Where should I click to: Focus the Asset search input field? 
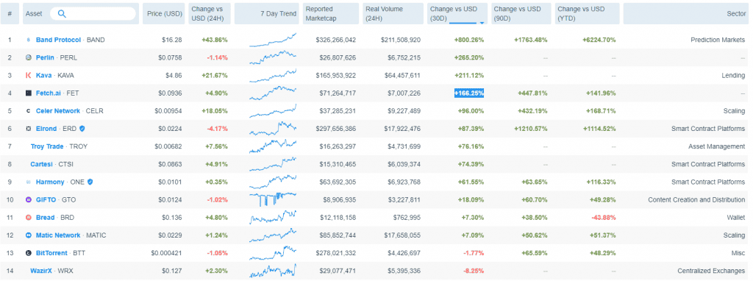click(x=93, y=13)
